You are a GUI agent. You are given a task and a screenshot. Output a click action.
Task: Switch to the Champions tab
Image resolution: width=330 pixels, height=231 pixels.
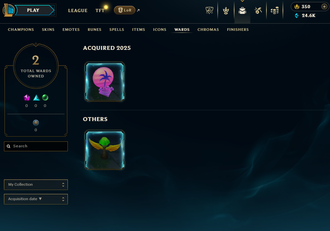point(21,30)
